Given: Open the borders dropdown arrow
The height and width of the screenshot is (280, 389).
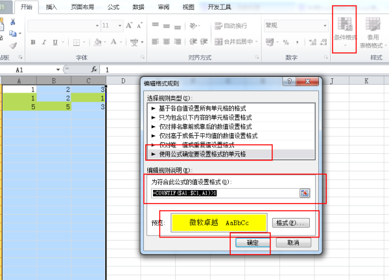Looking at the screenshot, I should [84, 42].
